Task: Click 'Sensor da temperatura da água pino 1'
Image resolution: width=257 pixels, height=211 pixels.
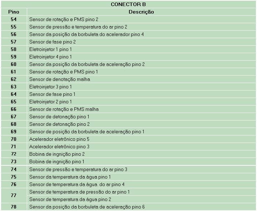Action: [x=70, y=177]
